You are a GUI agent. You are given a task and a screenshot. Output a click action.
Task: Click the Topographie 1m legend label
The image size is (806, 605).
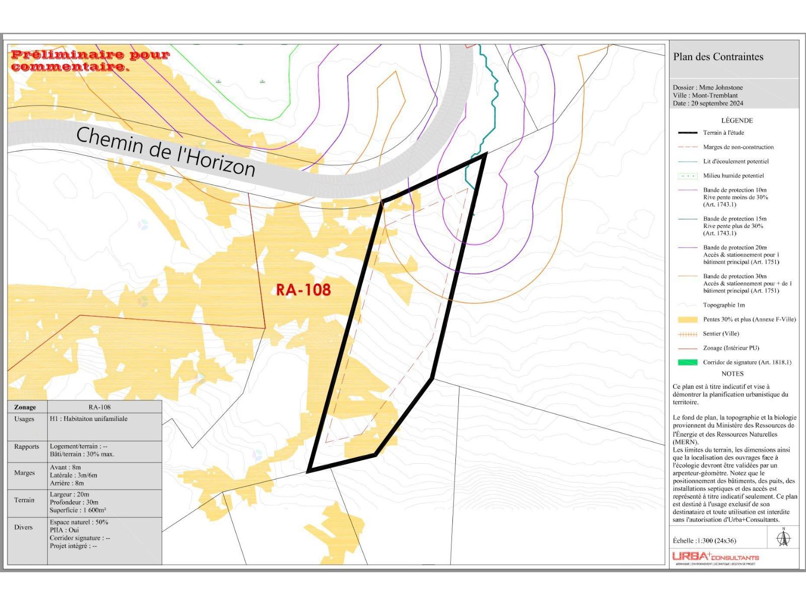[724, 305]
